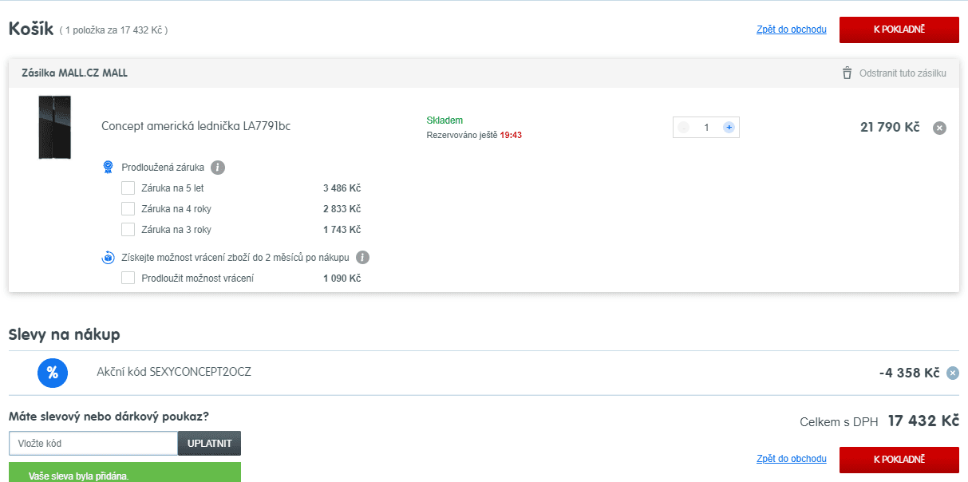Click the return-period clock icon

coord(108,258)
